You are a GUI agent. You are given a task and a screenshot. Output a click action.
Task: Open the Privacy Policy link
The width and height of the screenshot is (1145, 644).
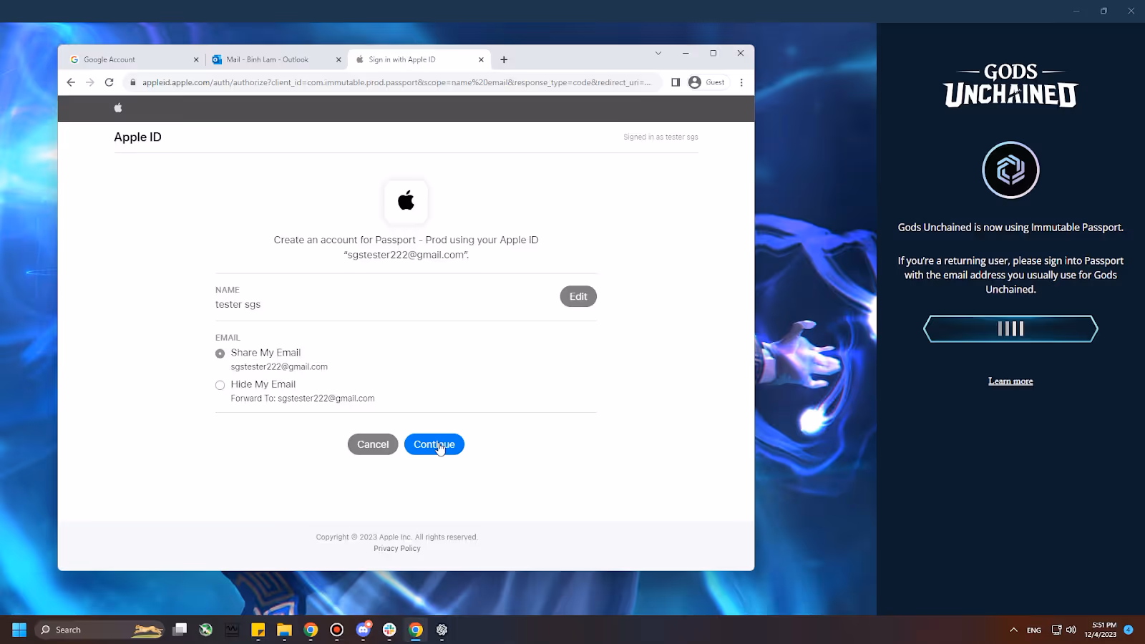click(397, 549)
